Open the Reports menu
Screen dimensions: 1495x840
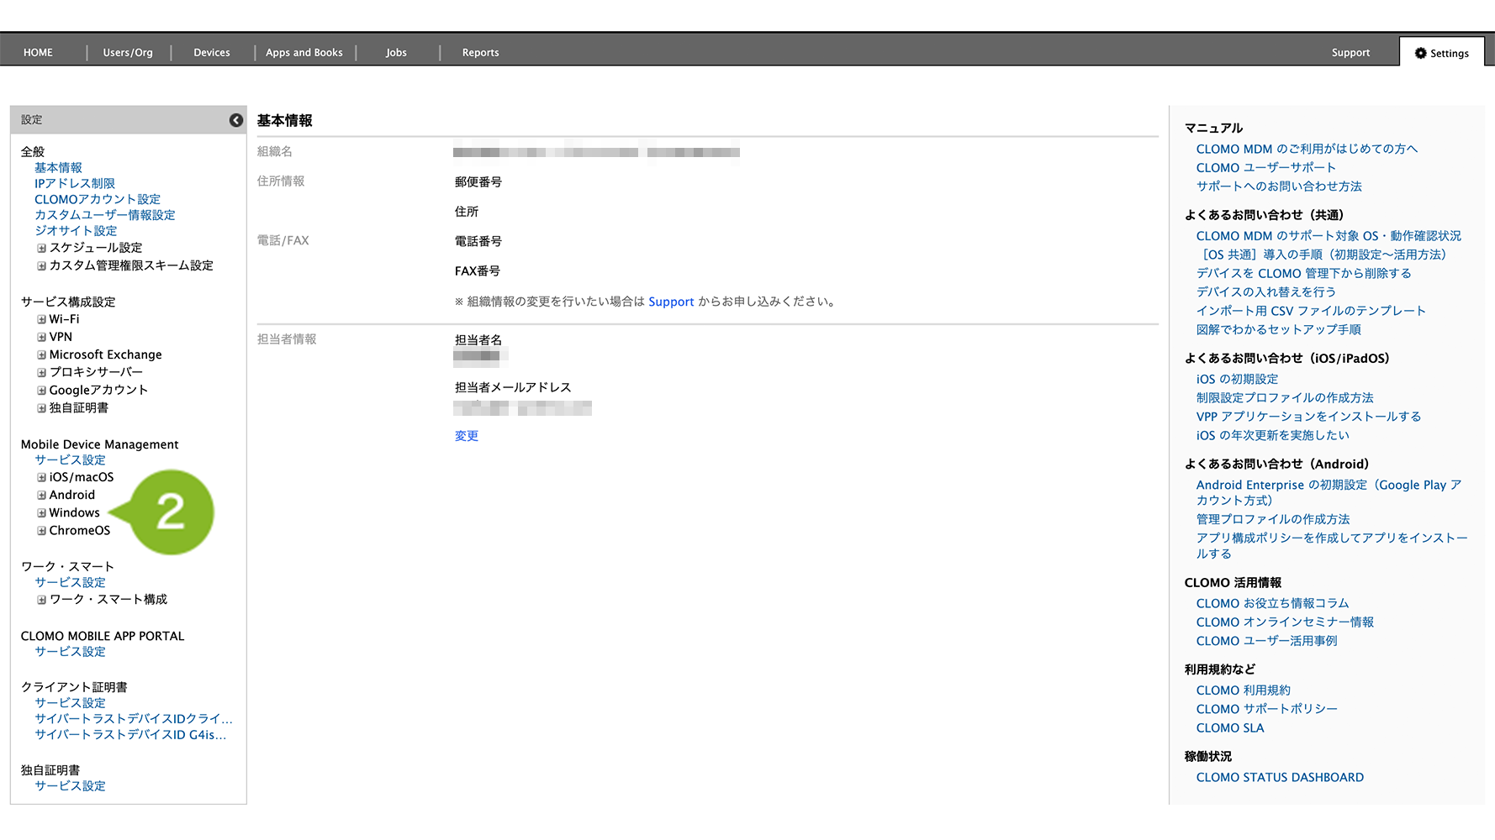point(481,52)
